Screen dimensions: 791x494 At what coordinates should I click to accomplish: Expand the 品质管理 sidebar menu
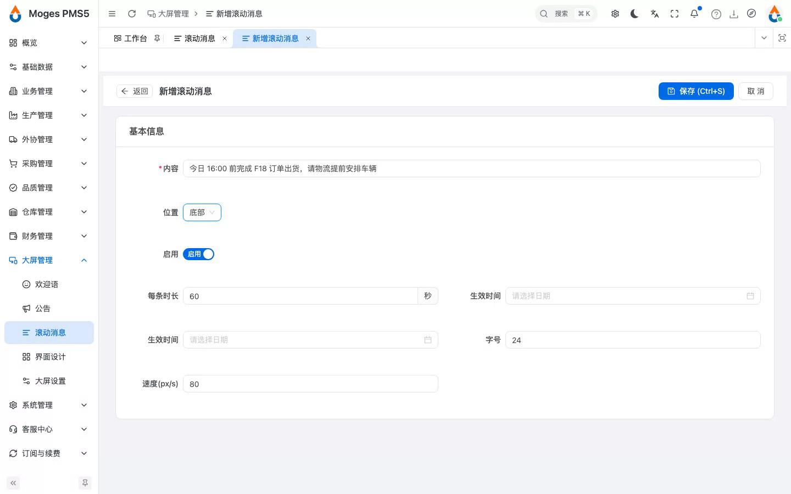pos(49,188)
